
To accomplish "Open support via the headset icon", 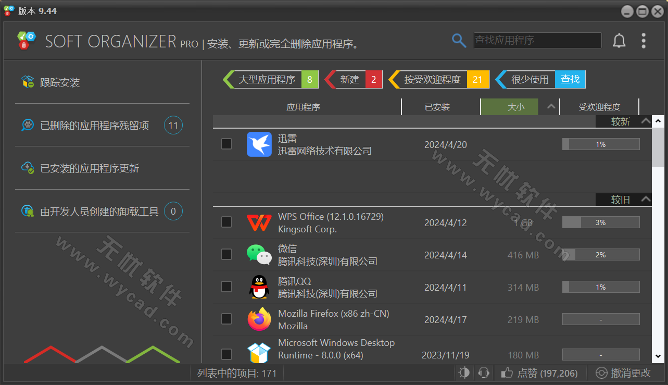I will coord(484,372).
